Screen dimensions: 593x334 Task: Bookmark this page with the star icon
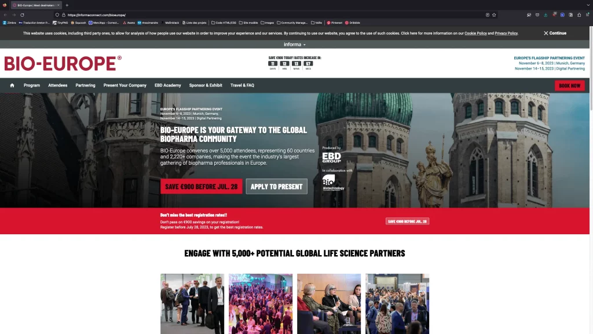pyautogui.click(x=494, y=14)
